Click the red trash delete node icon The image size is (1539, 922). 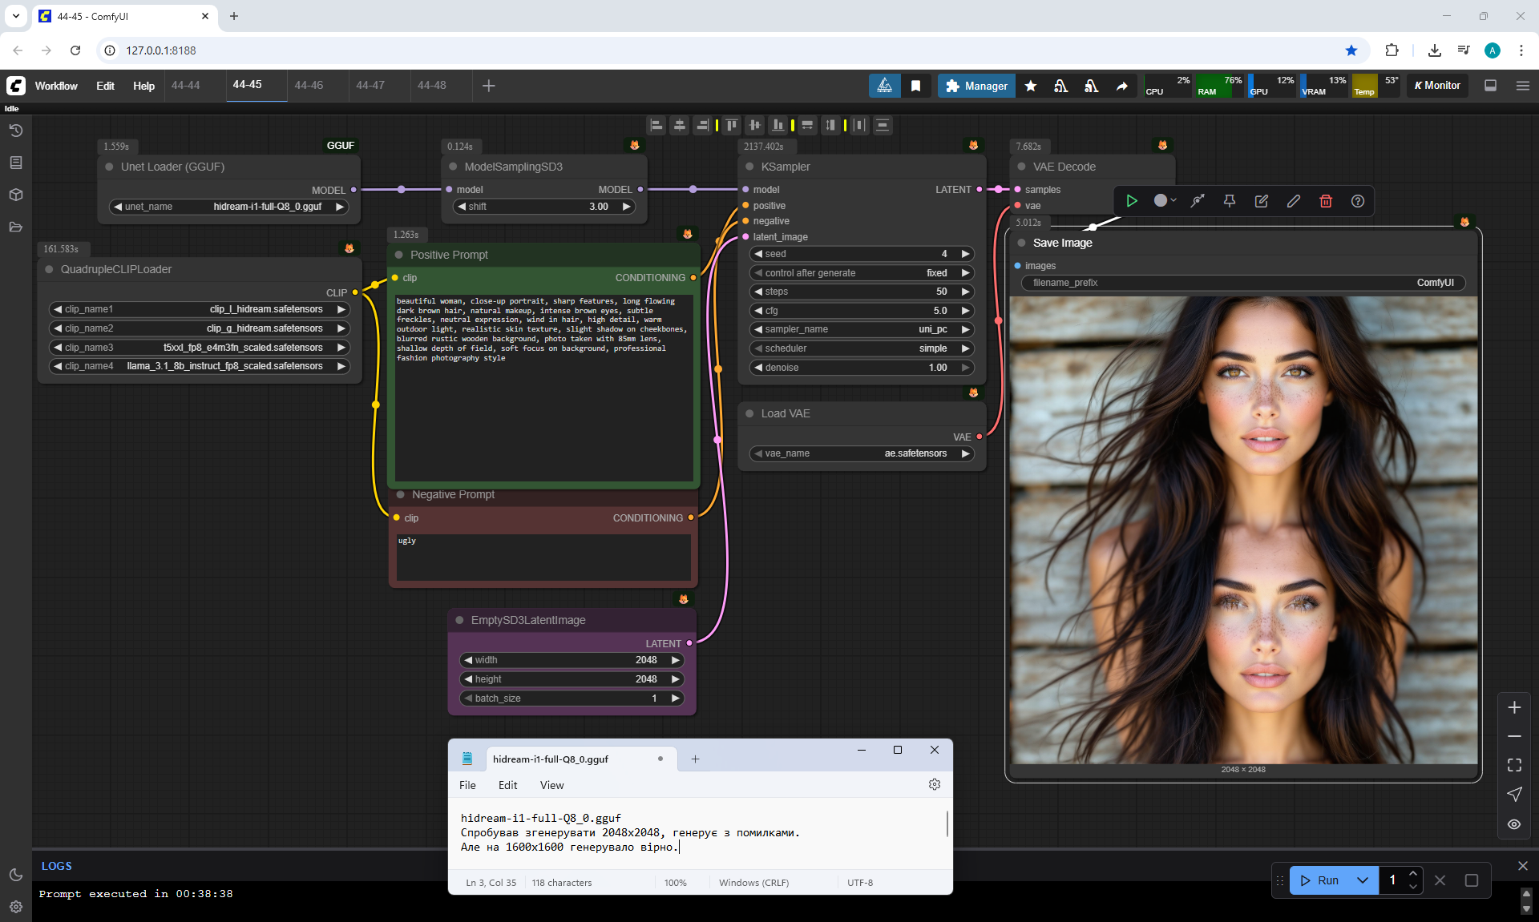click(1325, 201)
